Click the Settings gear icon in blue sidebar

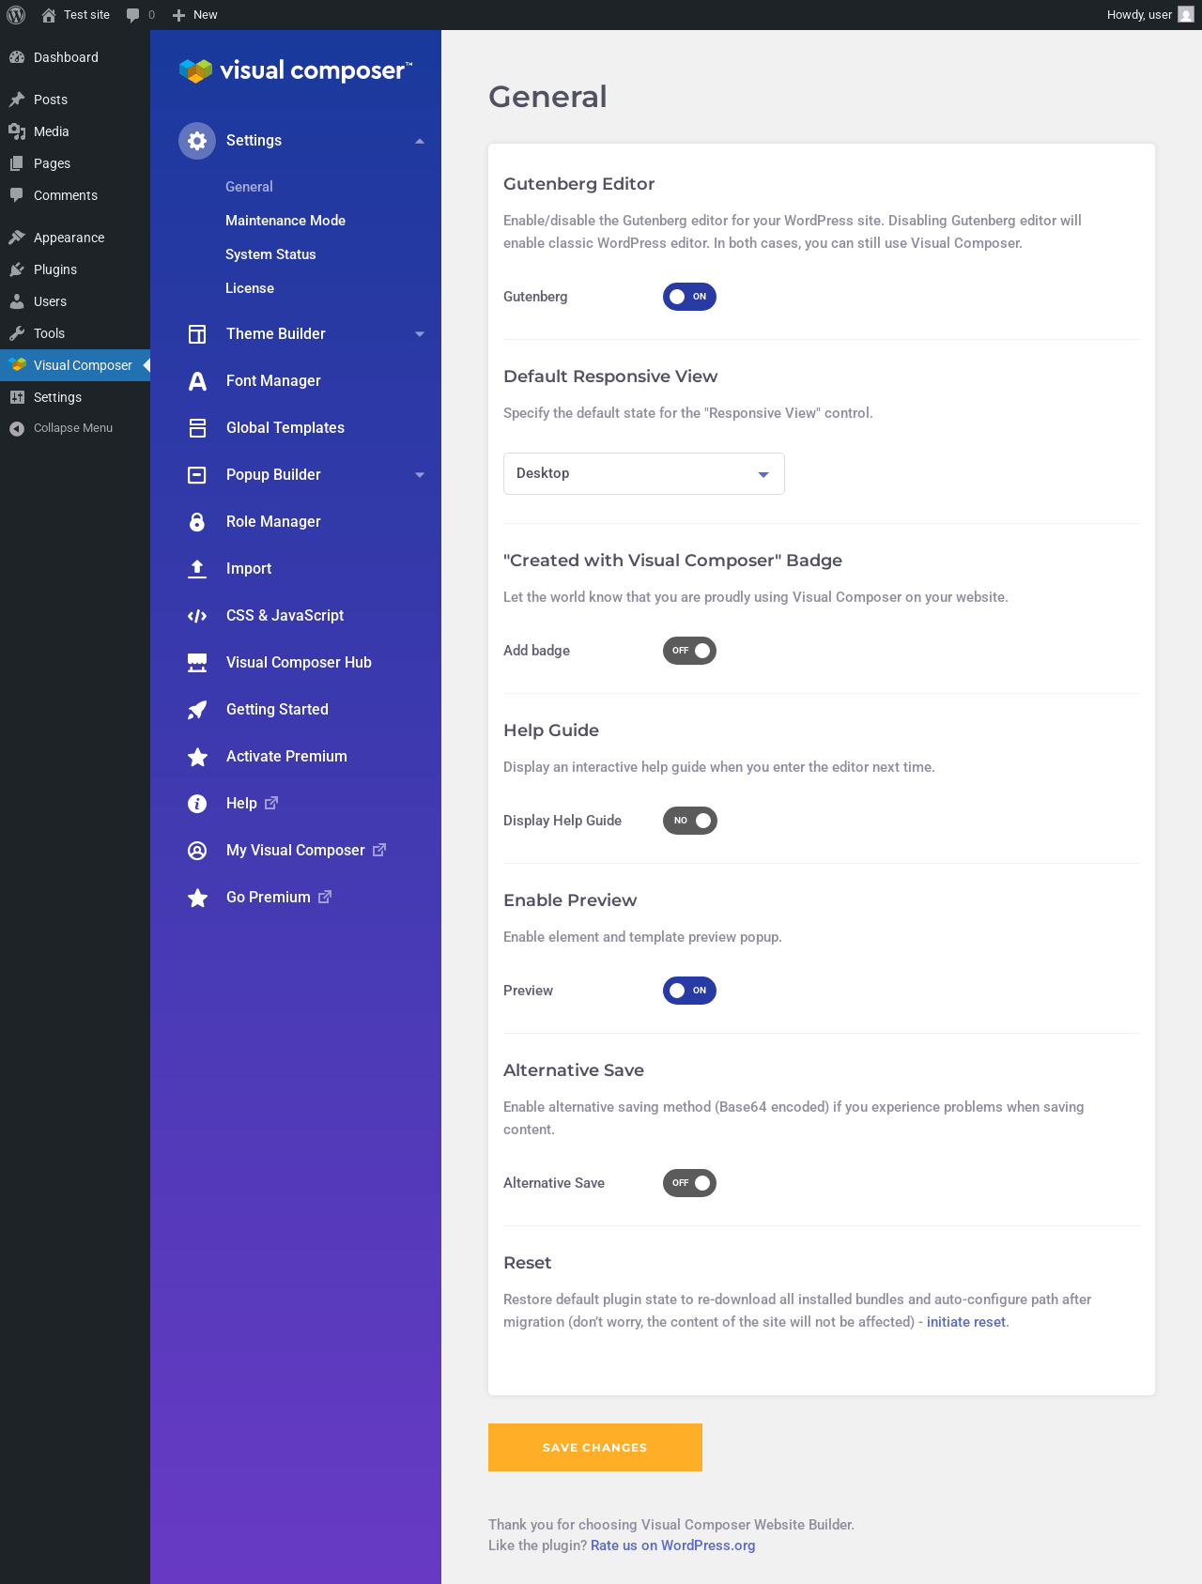(x=197, y=141)
